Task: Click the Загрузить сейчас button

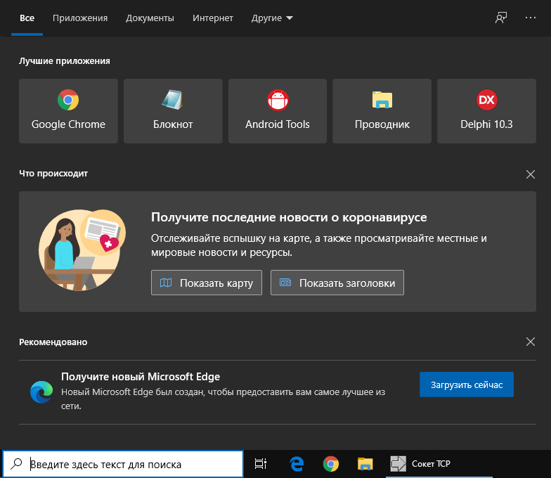Action: pos(467,385)
